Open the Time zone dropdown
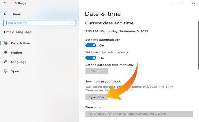Image resolution: width=199 pixels, height=122 pixels. (139, 114)
